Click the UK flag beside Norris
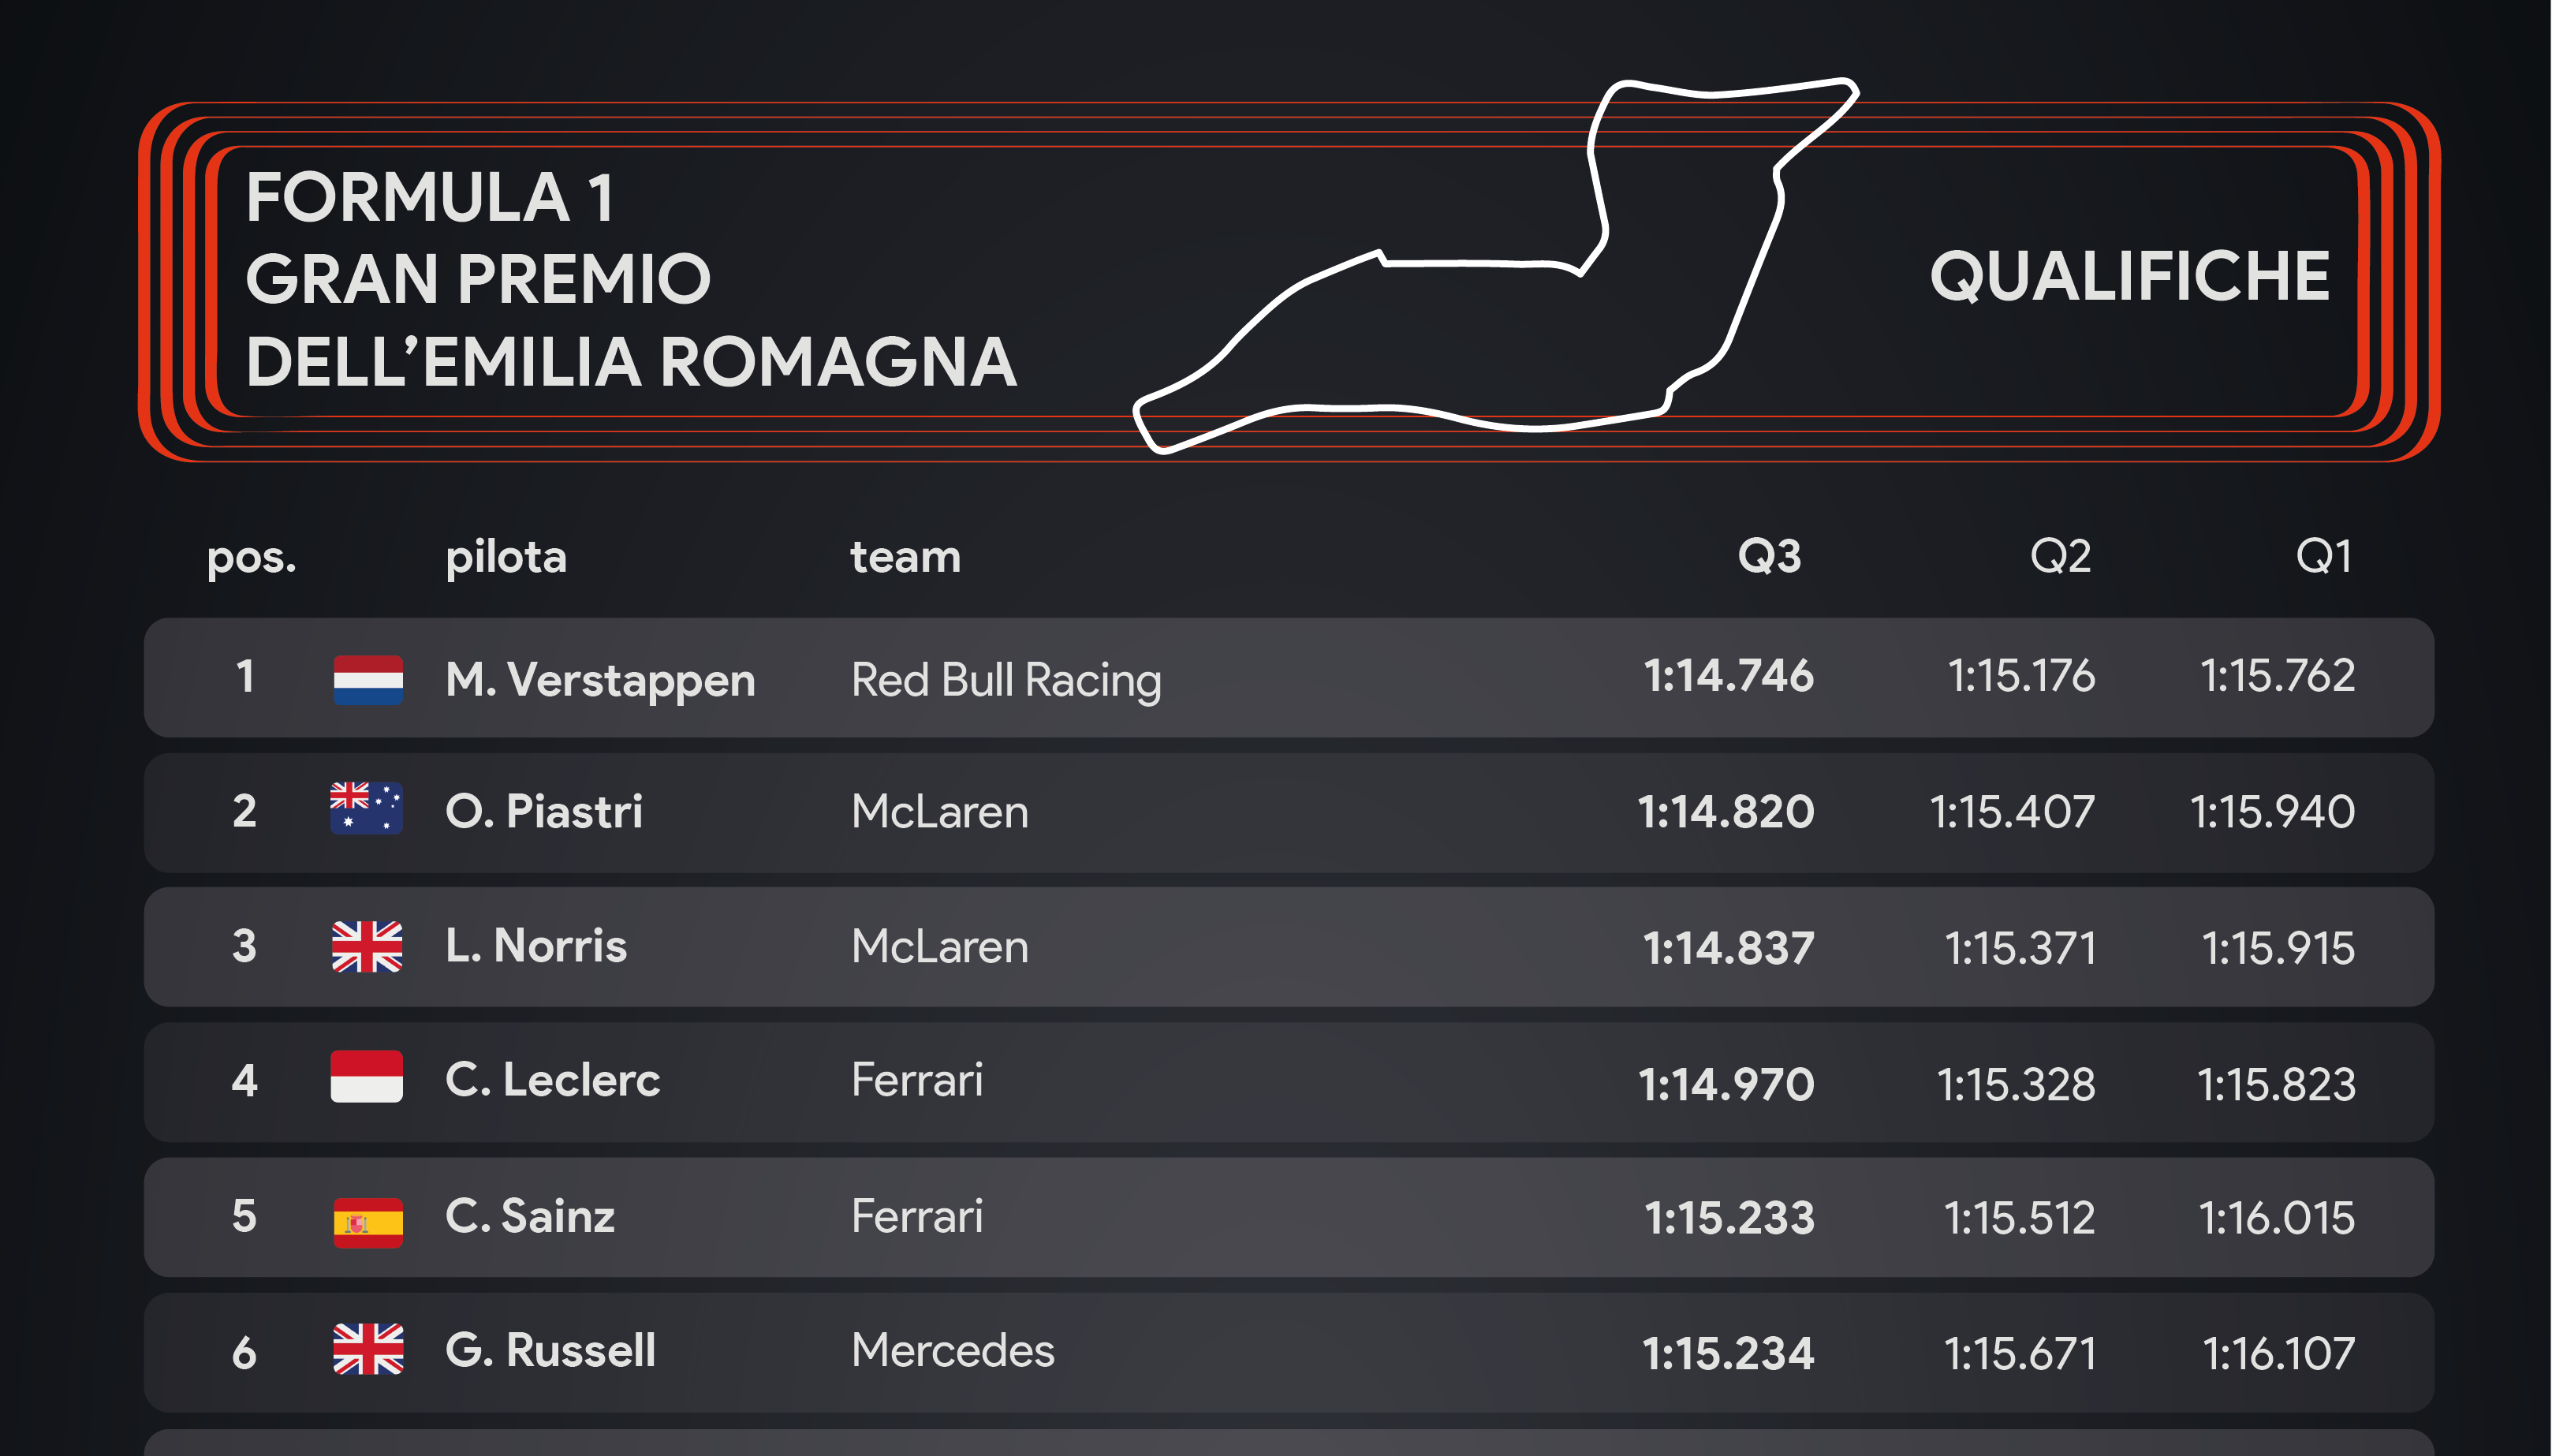This screenshot has height=1456, width=2552. point(367,946)
